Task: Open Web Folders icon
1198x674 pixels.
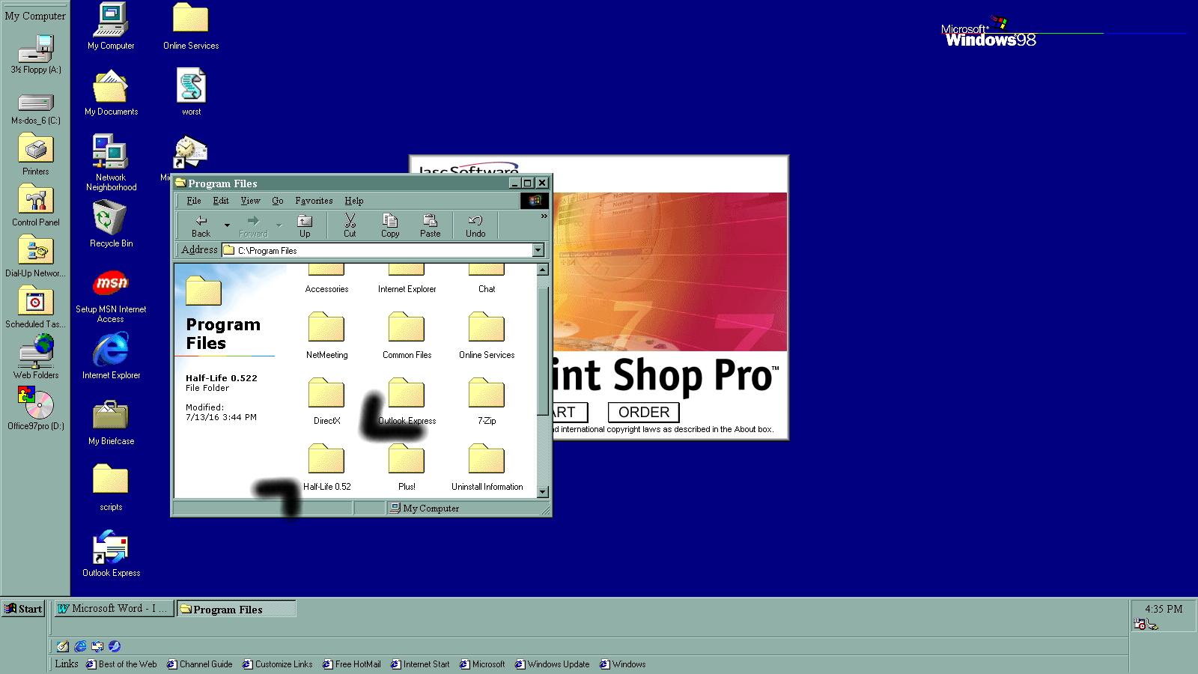Action: point(36,357)
